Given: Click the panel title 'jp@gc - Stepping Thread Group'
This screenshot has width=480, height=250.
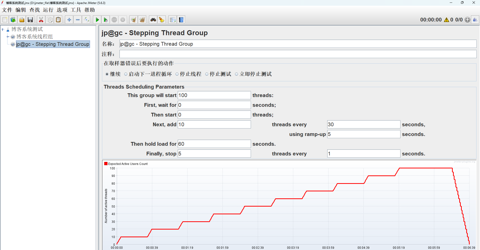Looking at the screenshot, I should click(x=154, y=33).
